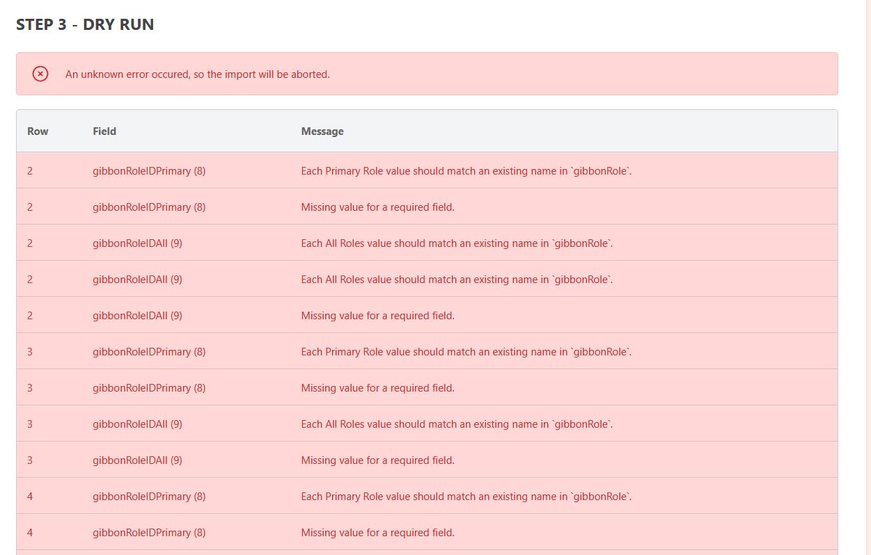Select row 2 Primary Role mismatch message text

[x=466, y=170]
